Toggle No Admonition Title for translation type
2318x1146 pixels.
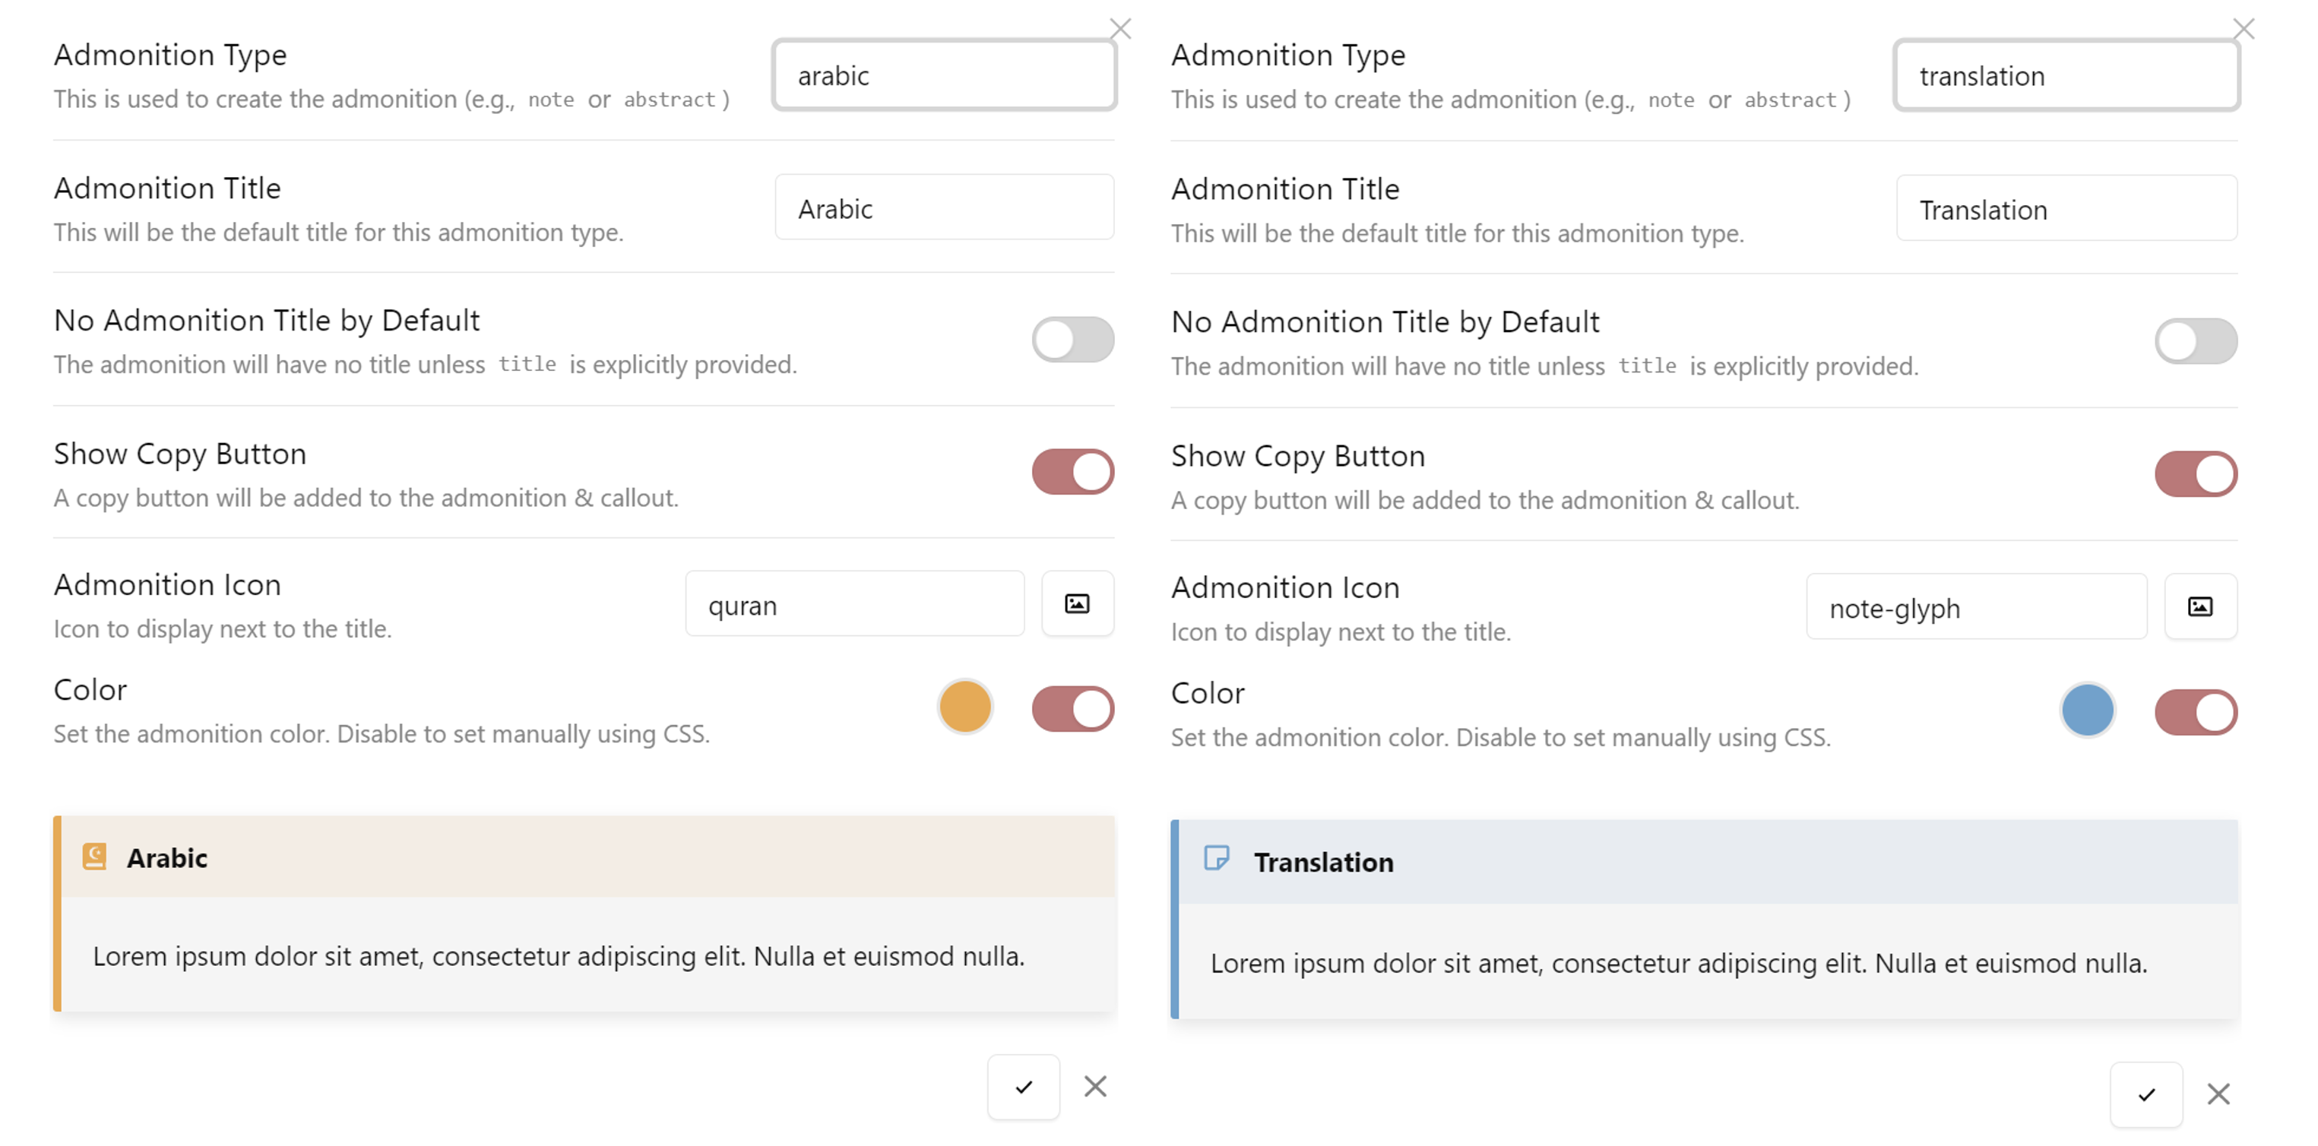pos(2195,342)
